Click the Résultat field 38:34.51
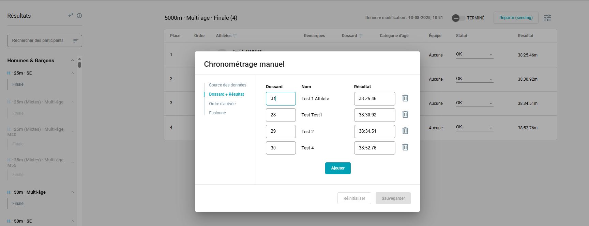The height and width of the screenshot is (226, 589). 375,131
